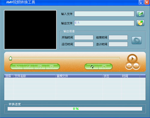Sort list by 文件名称 column header
Screen dimensions: 150x118
point(34,76)
